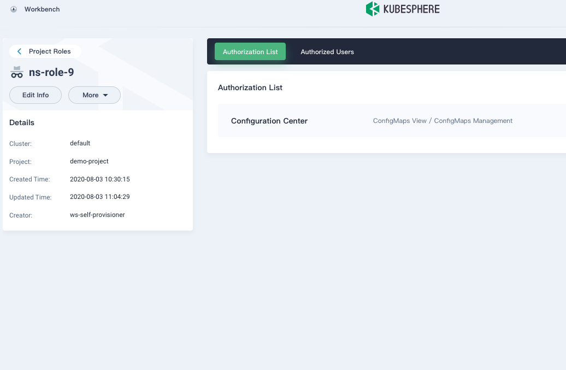
Task: Click the creator ws-self-provisioner
Action: (x=97, y=215)
